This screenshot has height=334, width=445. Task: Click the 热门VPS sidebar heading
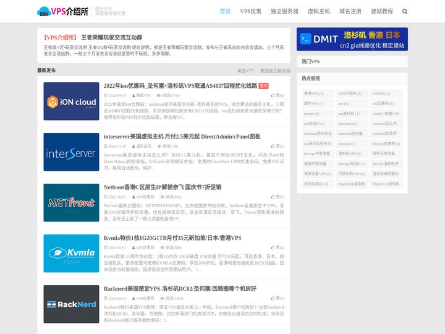click(x=310, y=61)
